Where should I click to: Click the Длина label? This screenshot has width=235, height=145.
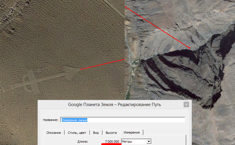point(83,141)
